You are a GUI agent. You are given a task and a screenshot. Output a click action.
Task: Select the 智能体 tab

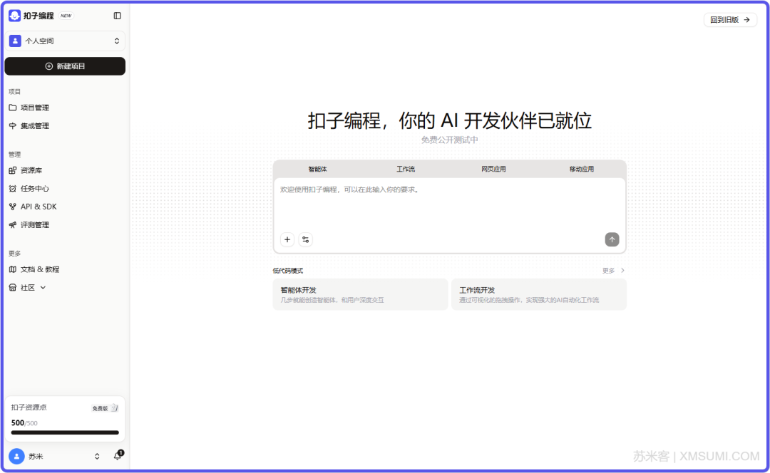[x=318, y=169]
